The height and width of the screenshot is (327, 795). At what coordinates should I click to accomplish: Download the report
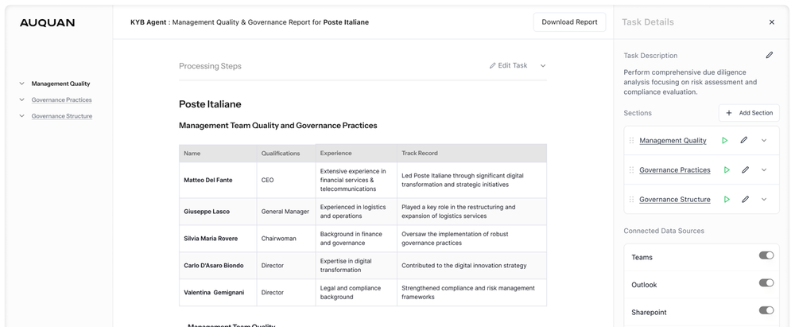point(569,21)
